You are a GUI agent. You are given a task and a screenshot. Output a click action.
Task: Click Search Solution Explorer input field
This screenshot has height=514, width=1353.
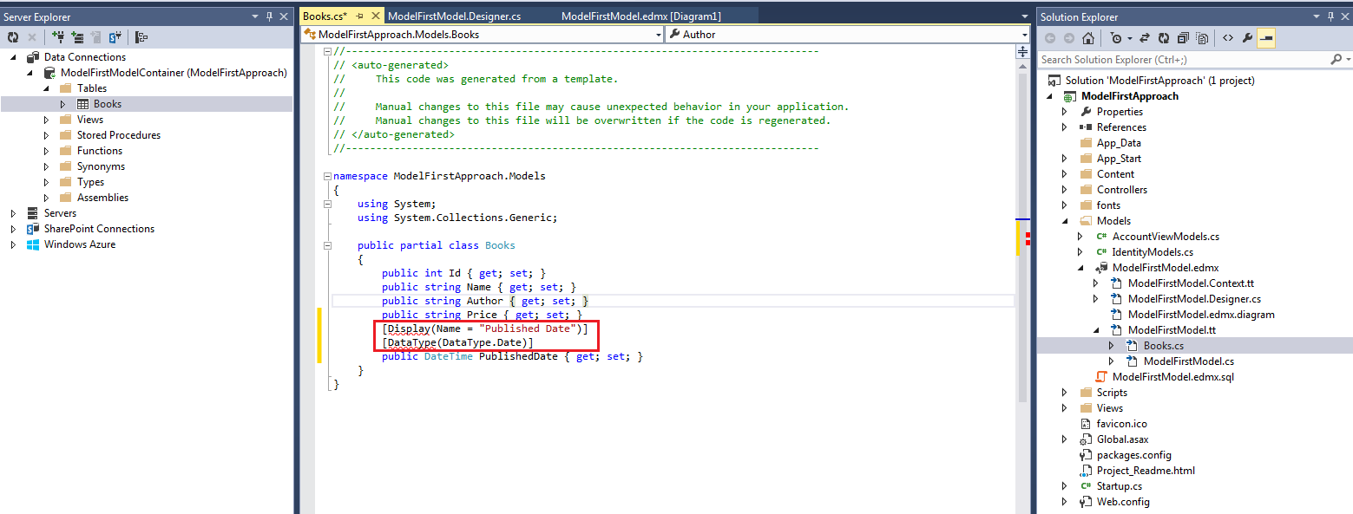(1183, 60)
